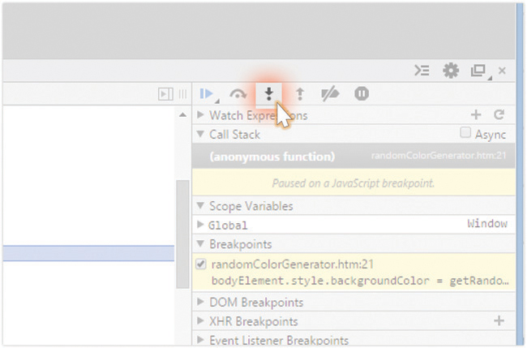The height and width of the screenshot is (348, 527).
Task: Expand the DOM Breakpoints section
Action: [201, 303]
